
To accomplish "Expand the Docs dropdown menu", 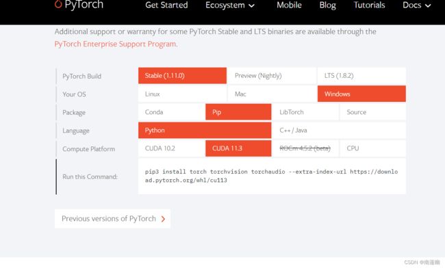I will 417,5.
